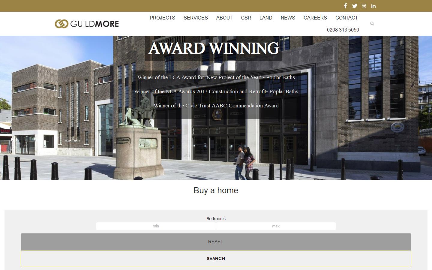432x270 pixels.
Task: Open the LinkedIn social icon
Action: [x=373, y=6]
